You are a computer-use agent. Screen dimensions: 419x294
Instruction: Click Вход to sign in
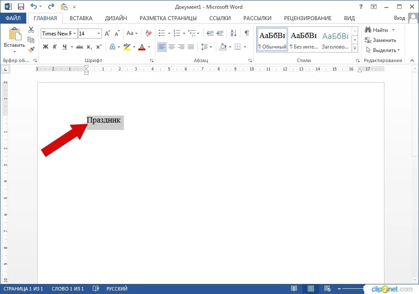[x=399, y=18]
